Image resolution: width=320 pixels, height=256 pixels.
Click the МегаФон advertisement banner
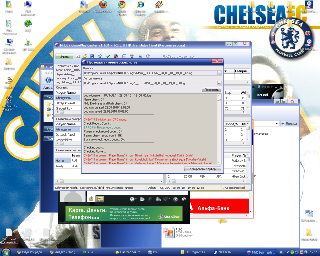coord(124,214)
